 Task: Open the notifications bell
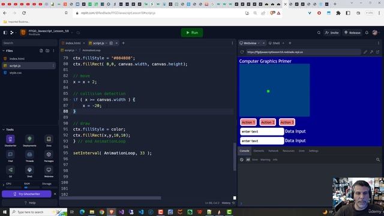click(x=367, y=32)
